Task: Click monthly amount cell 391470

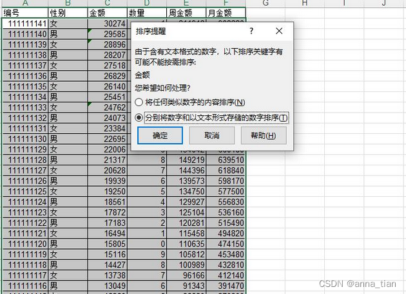Action: (x=226, y=286)
